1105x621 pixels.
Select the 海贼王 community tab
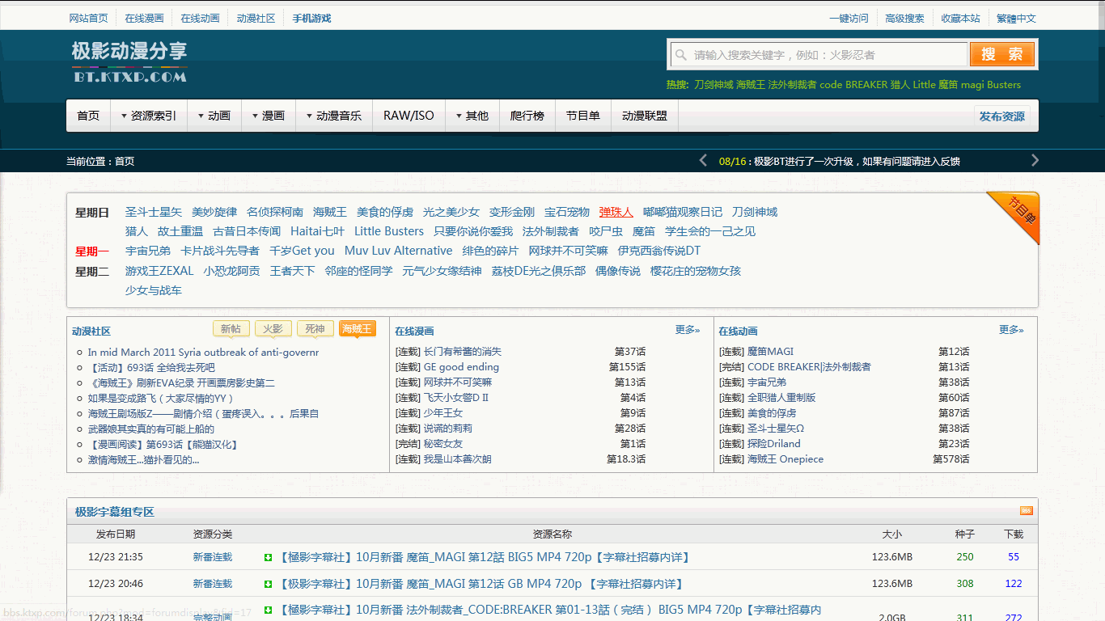(x=357, y=328)
